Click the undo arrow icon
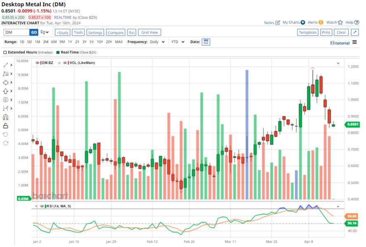The width and height of the screenshot is (366, 247). pos(6,134)
